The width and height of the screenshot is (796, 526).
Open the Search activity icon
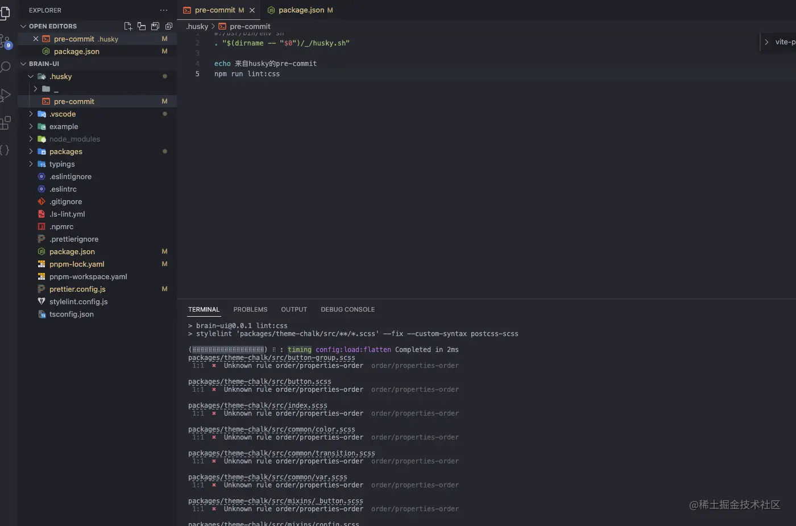[x=5, y=68]
